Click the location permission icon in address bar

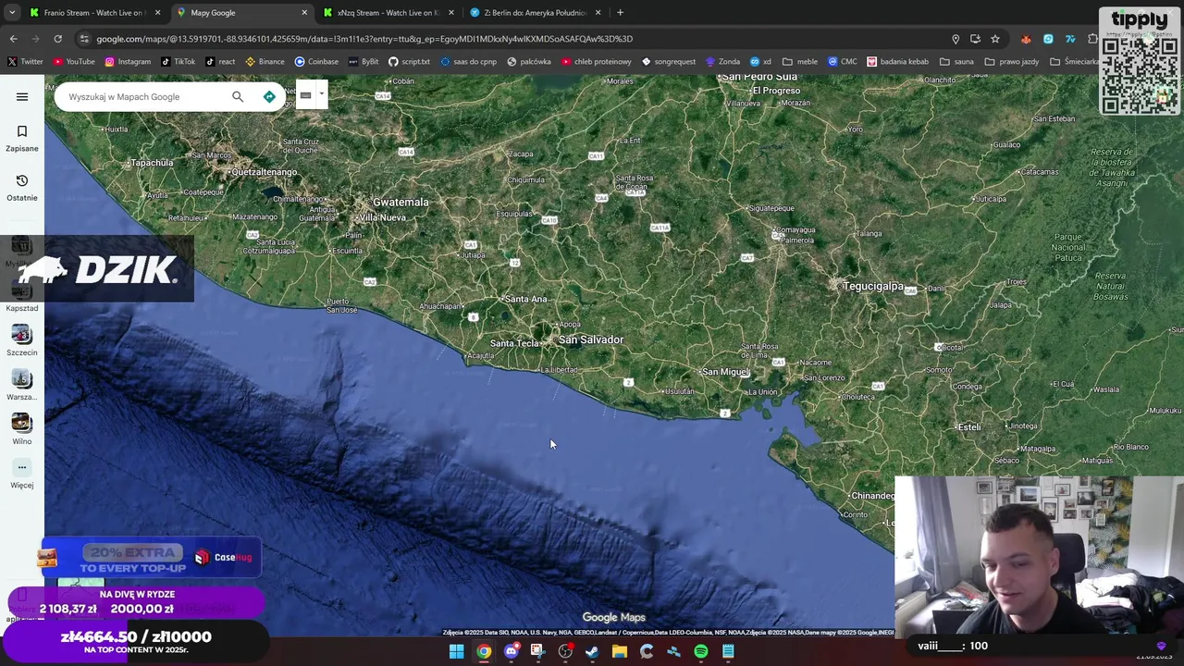[956, 39]
